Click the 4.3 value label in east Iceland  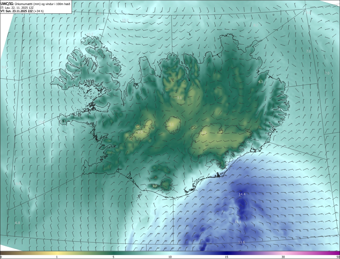(261, 82)
